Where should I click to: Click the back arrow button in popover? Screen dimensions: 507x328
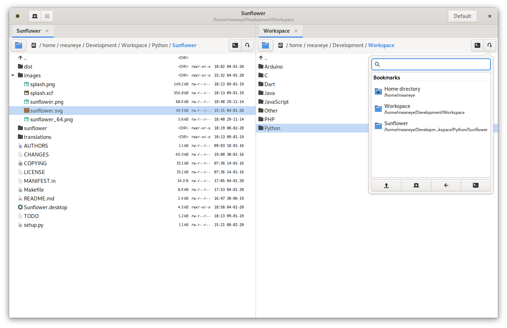[x=446, y=185]
